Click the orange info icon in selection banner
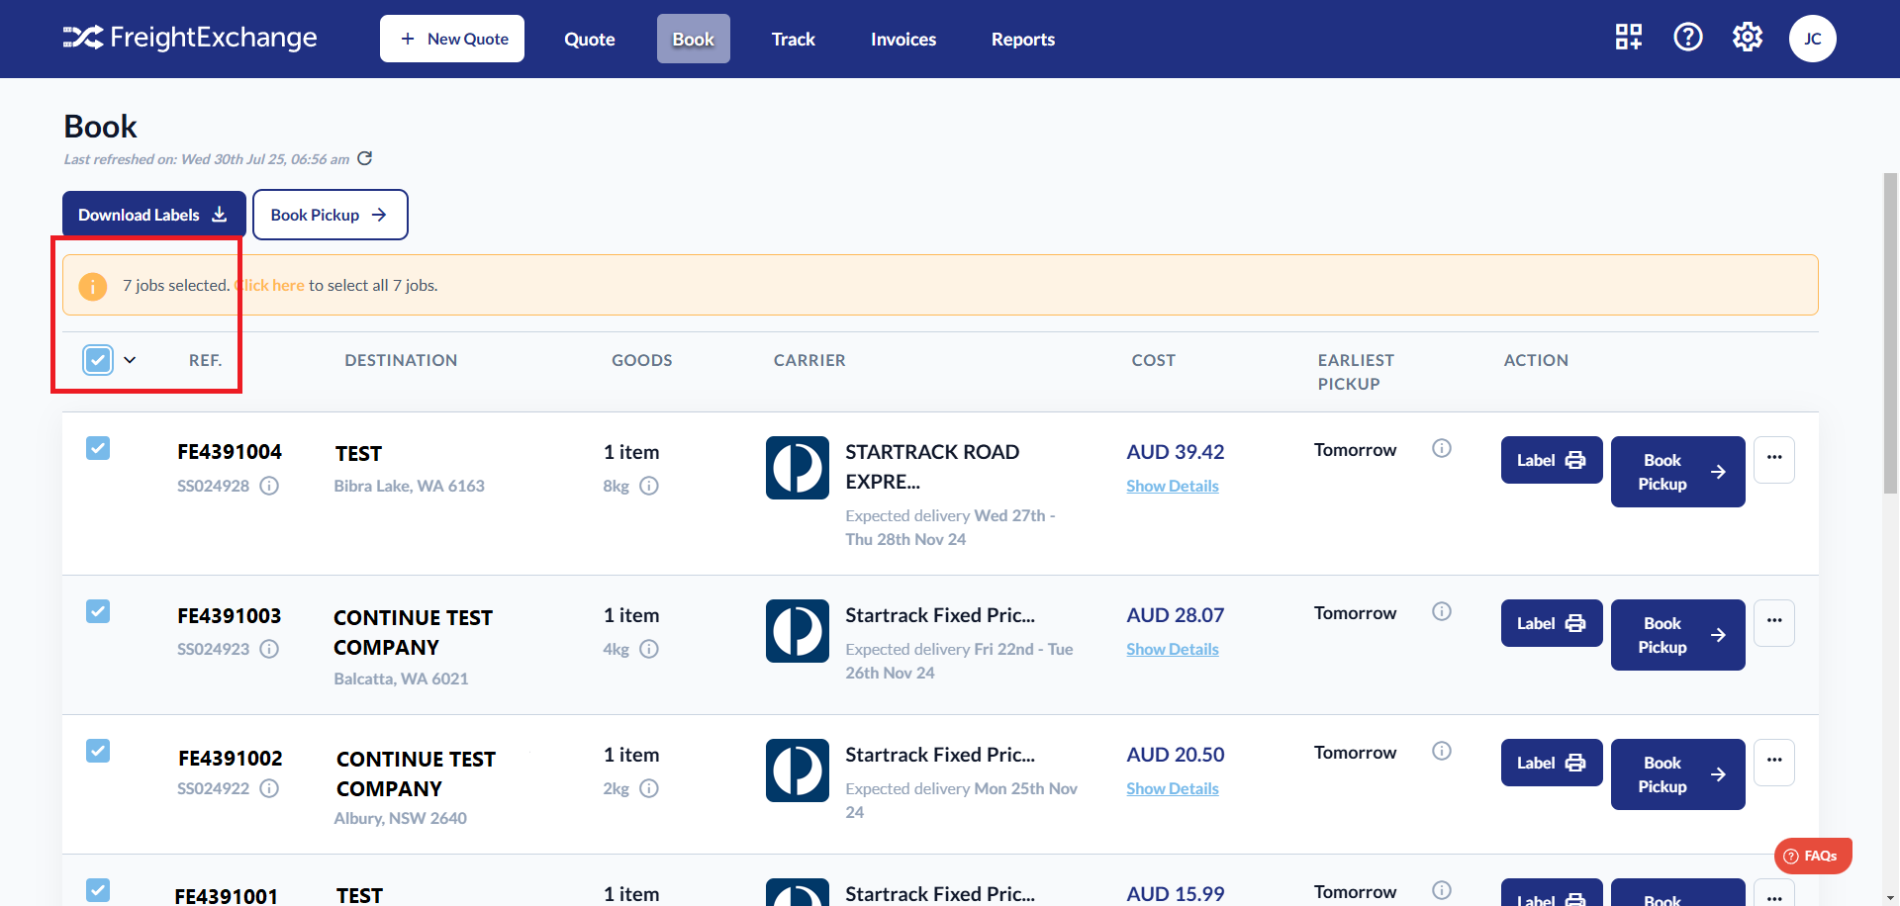The width and height of the screenshot is (1900, 906). (93, 286)
